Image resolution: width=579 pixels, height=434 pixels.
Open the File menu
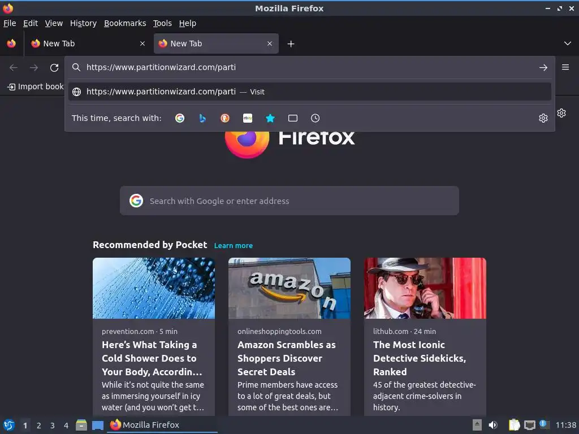click(x=10, y=23)
